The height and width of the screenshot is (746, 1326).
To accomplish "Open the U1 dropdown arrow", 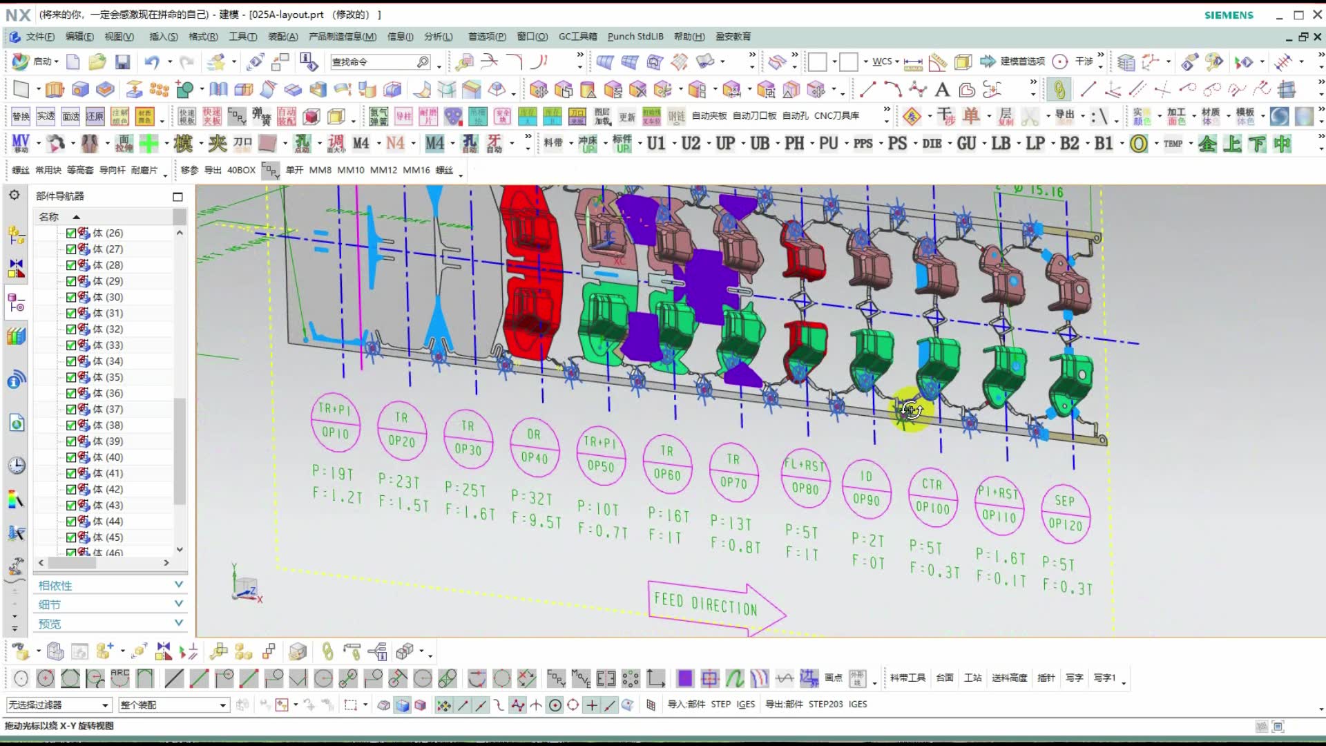I will (674, 144).
